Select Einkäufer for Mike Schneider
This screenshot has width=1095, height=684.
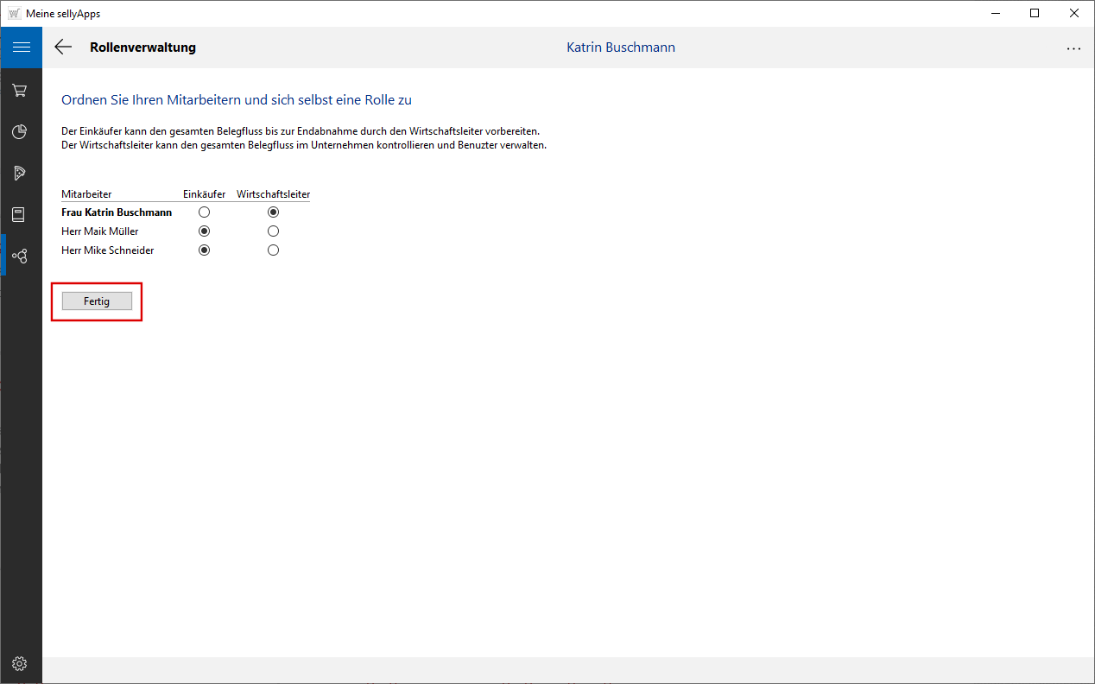pos(205,250)
